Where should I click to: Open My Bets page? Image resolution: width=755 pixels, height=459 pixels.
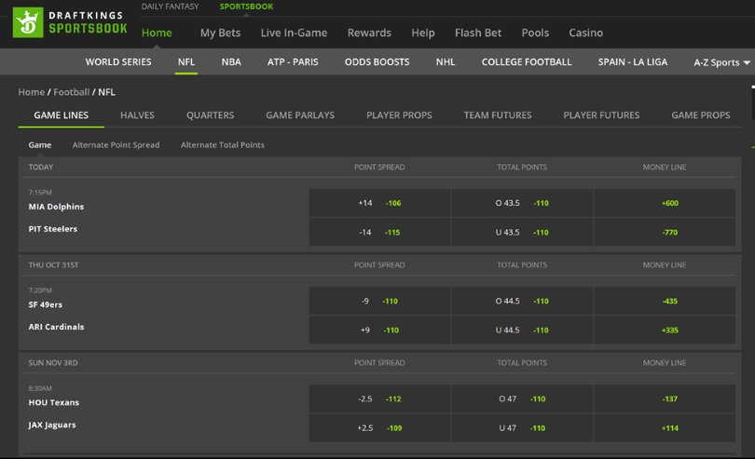click(x=220, y=33)
